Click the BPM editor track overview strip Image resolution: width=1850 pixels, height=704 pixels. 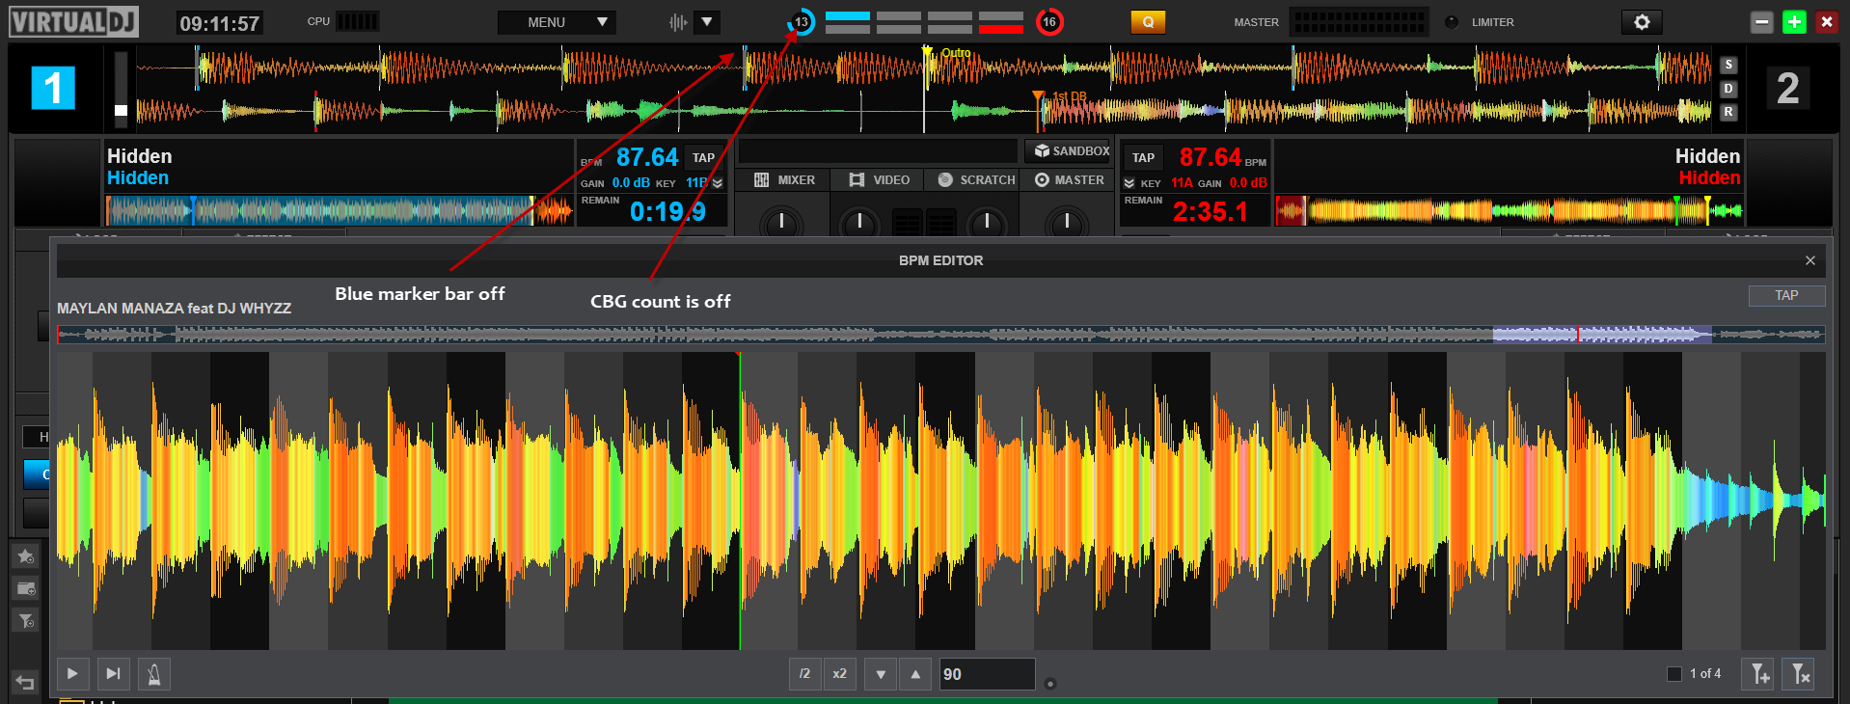(940, 335)
